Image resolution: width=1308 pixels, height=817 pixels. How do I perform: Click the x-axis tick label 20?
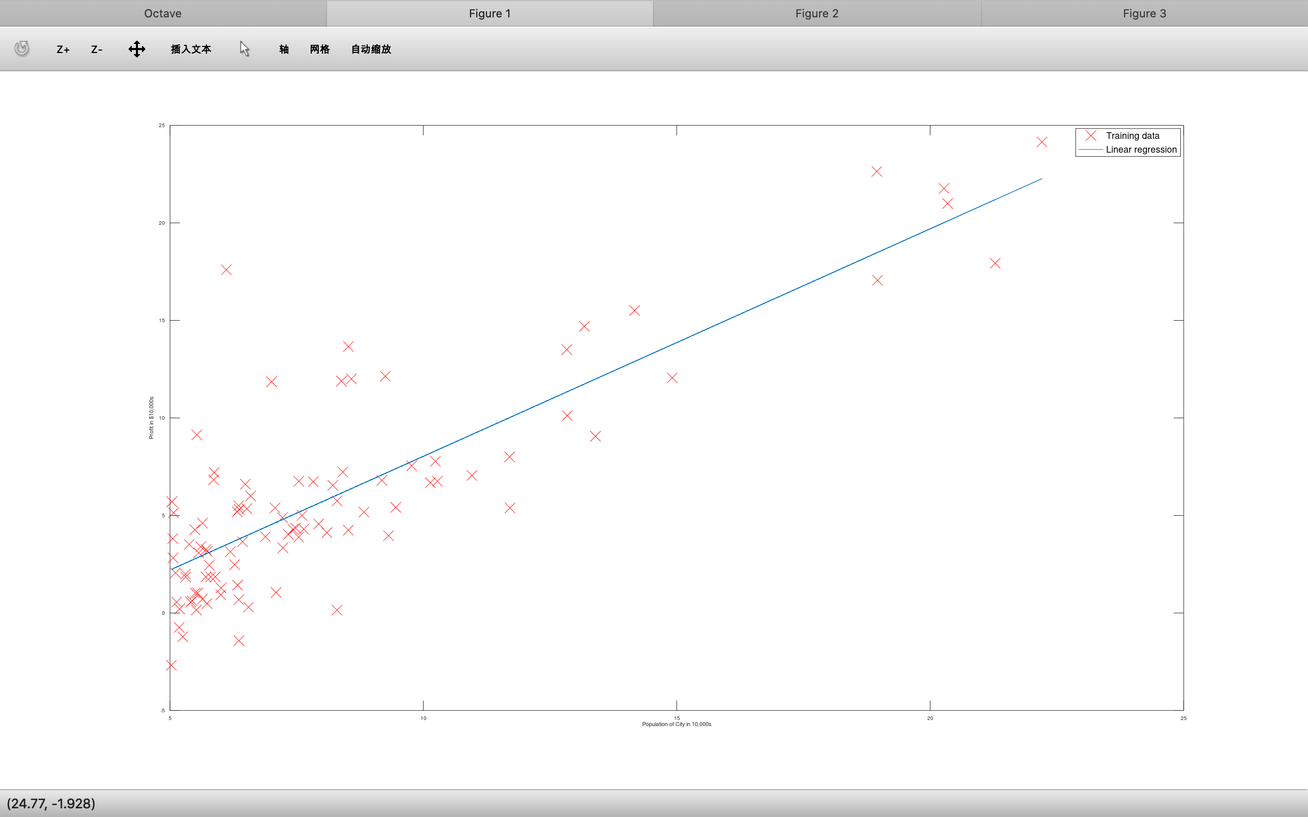coord(930,718)
